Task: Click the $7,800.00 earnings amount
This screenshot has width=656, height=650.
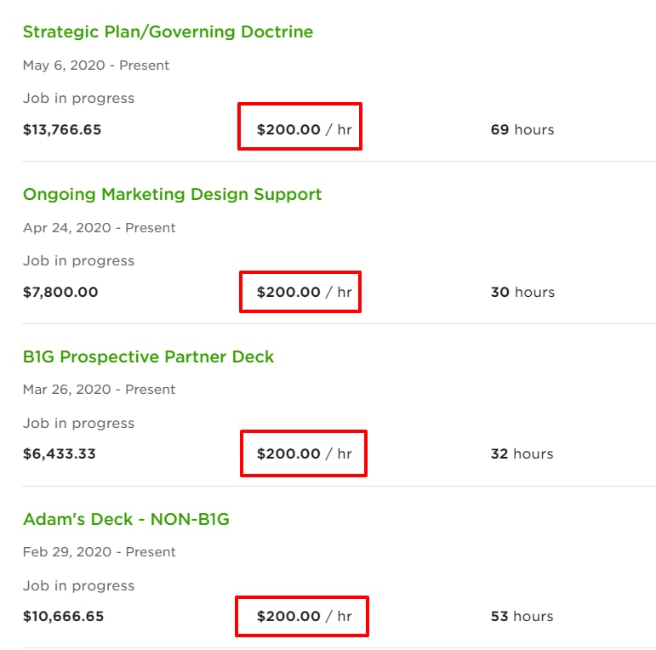Action: [60, 292]
